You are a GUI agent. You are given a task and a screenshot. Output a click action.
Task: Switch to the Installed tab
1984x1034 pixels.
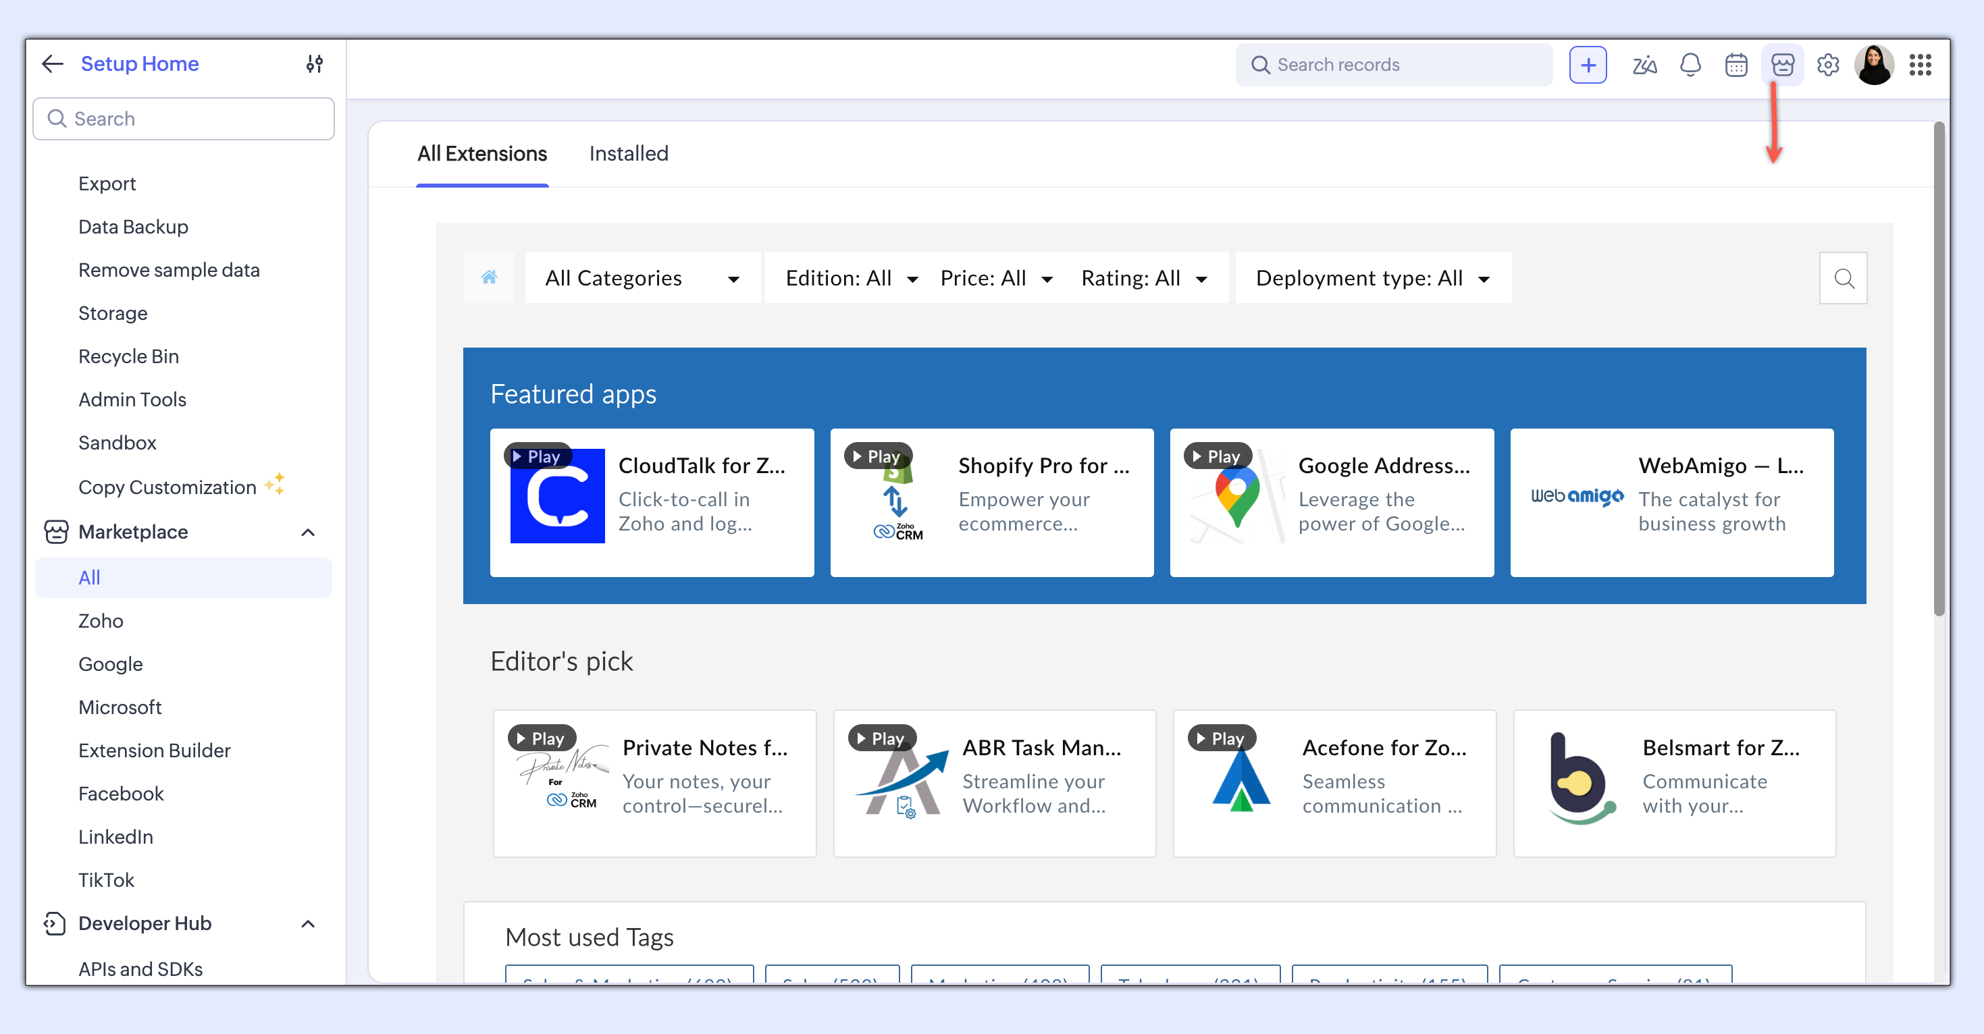point(629,153)
